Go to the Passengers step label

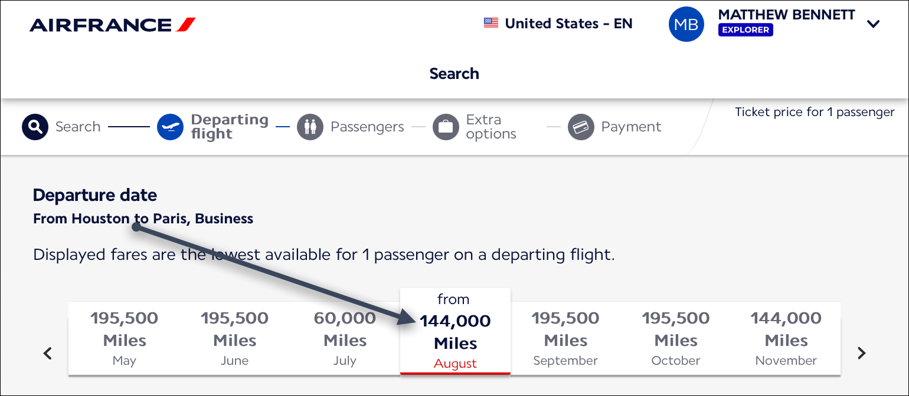tap(367, 127)
